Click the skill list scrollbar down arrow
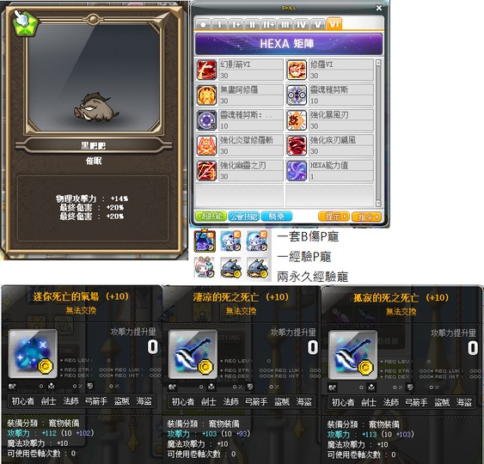Screen dimensions: 484x464 [x=378, y=204]
